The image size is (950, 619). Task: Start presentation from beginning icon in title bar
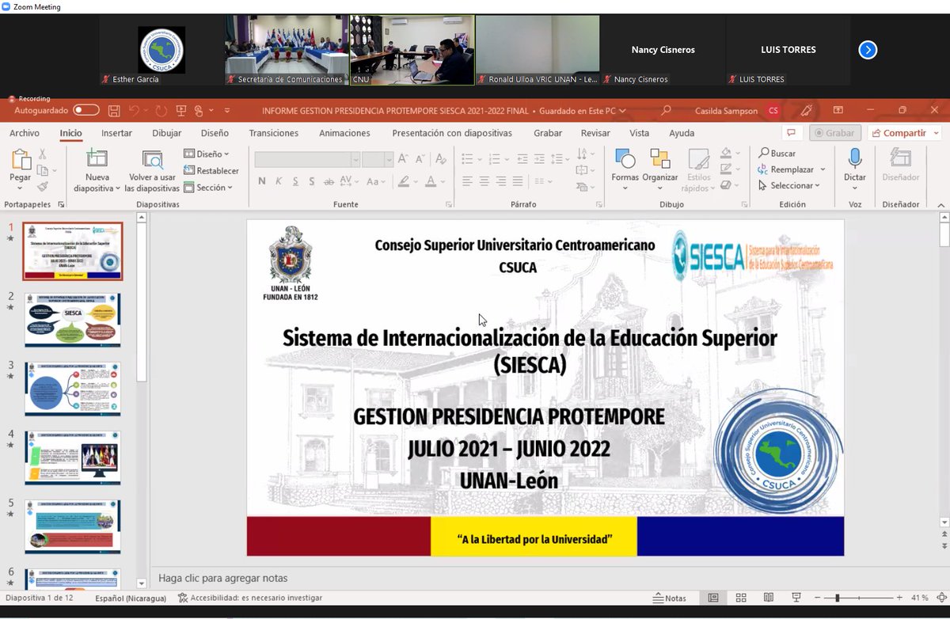coord(181,111)
